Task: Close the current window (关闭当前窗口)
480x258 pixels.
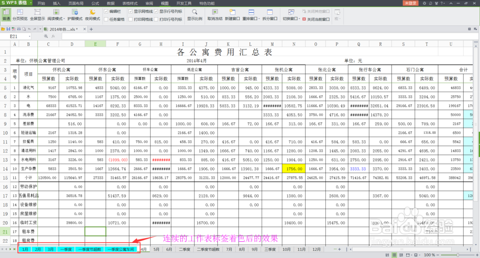Action: [316, 19]
